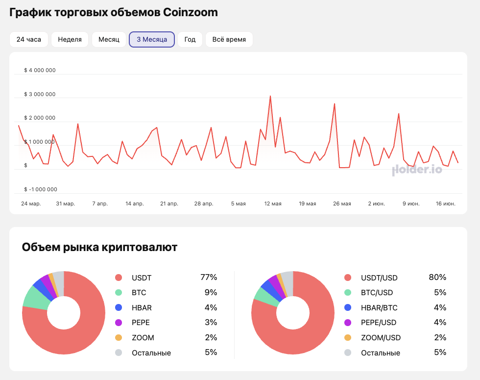The height and width of the screenshot is (380, 480).
Task: Click the USDT/USD pair label
Action: [379, 278]
